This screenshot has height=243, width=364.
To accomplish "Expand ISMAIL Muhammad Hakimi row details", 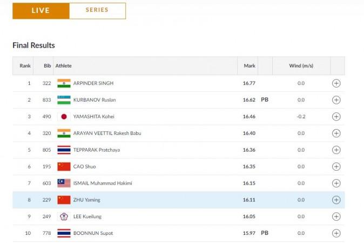I will [x=336, y=184].
